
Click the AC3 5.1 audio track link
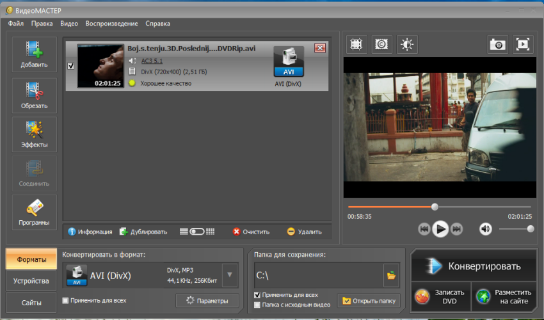pyautogui.click(x=152, y=61)
